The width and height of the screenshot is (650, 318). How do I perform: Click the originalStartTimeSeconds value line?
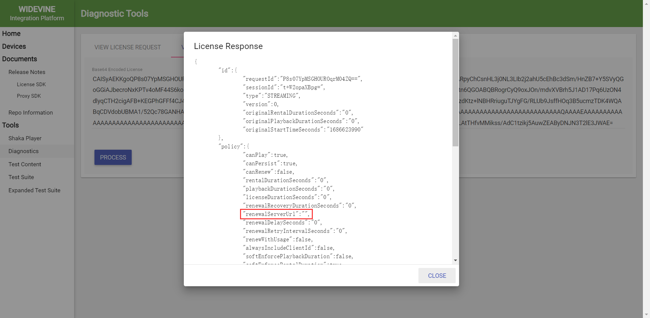(303, 130)
